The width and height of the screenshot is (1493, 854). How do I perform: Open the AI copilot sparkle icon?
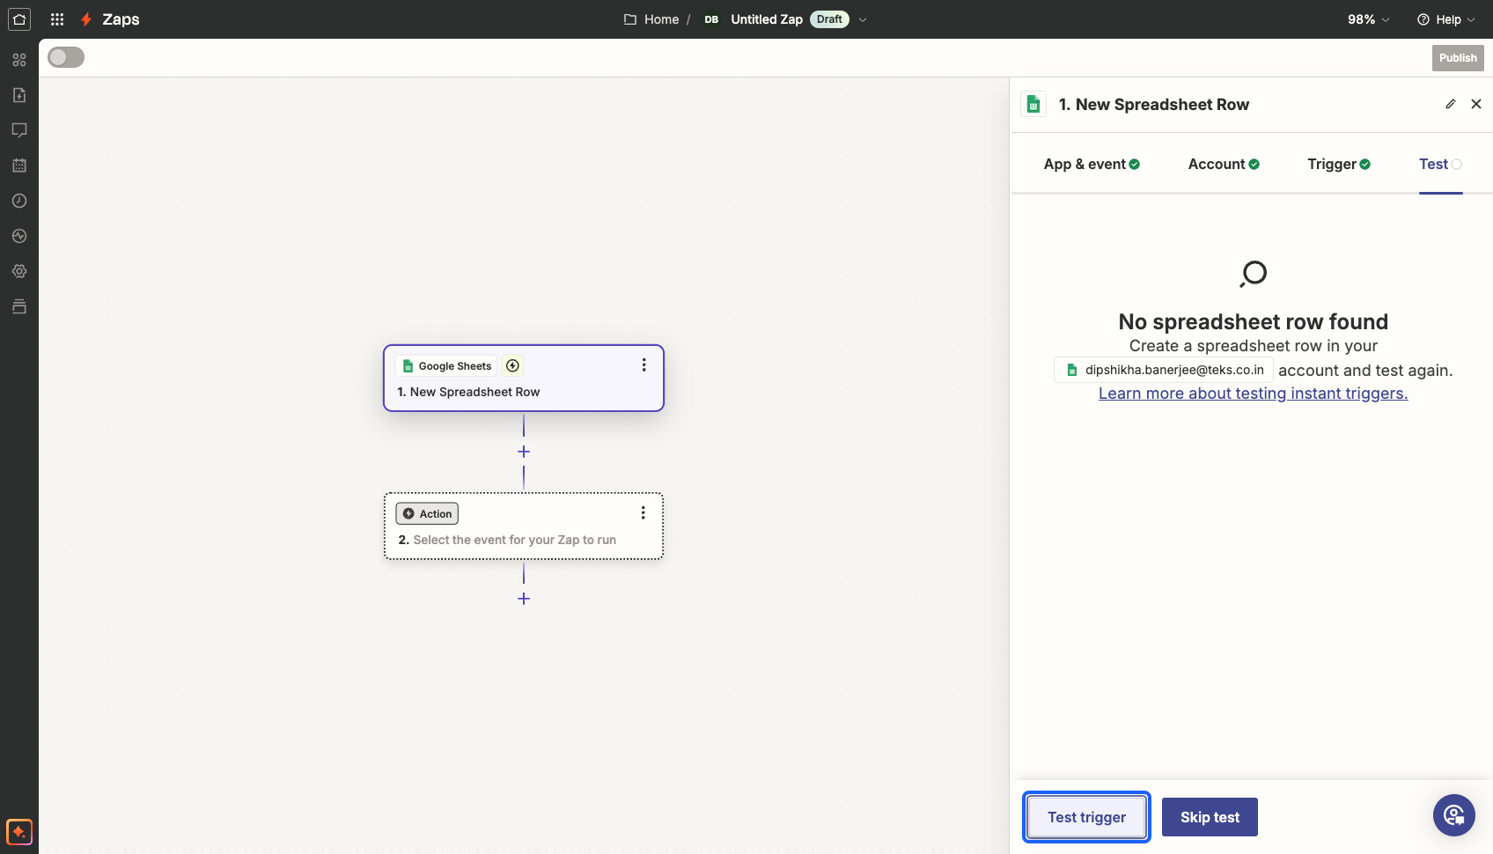(x=19, y=832)
